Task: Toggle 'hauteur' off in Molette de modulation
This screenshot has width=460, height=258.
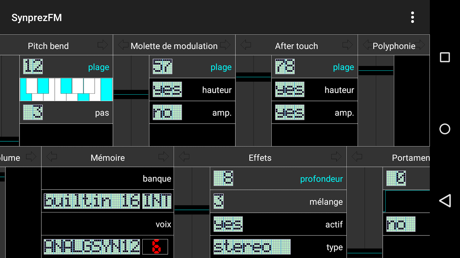Action: pyautogui.click(x=167, y=89)
